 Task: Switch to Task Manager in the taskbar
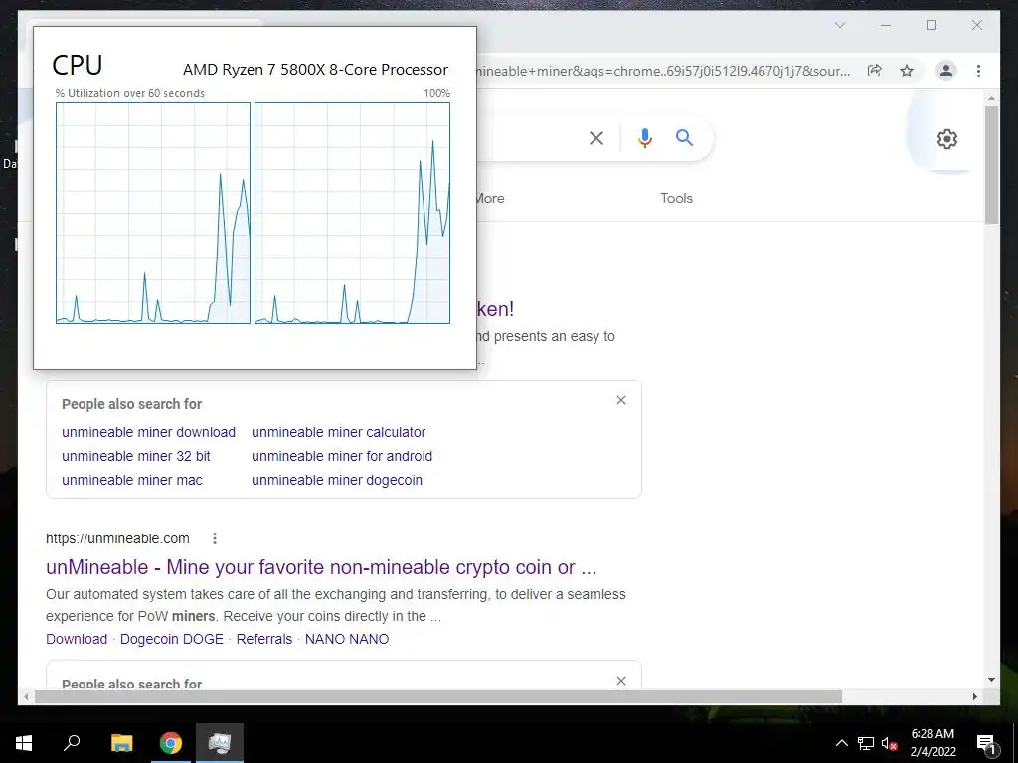coord(220,743)
